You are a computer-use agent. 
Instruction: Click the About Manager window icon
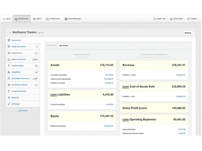[x=66, y=19]
